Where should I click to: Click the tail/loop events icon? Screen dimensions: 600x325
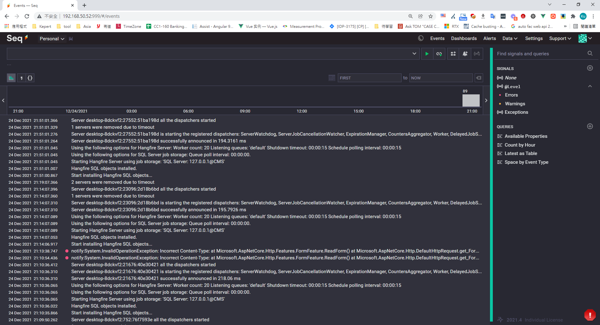(x=439, y=54)
